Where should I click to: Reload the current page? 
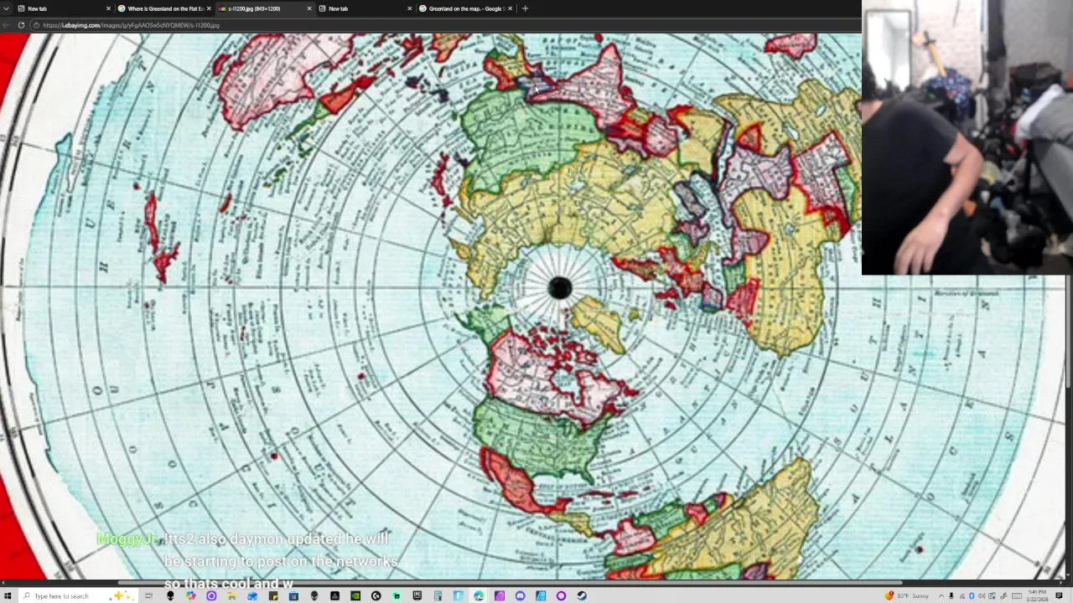[21, 25]
